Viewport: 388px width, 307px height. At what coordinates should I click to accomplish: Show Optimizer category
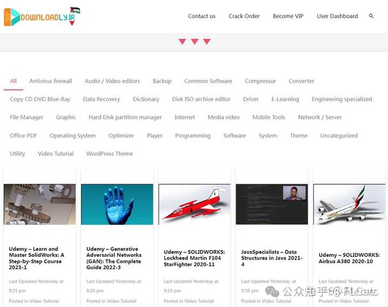click(121, 136)
